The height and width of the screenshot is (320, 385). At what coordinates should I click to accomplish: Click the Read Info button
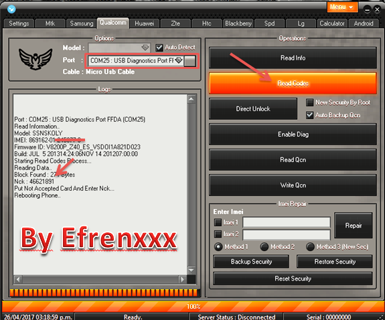[293, 58]
